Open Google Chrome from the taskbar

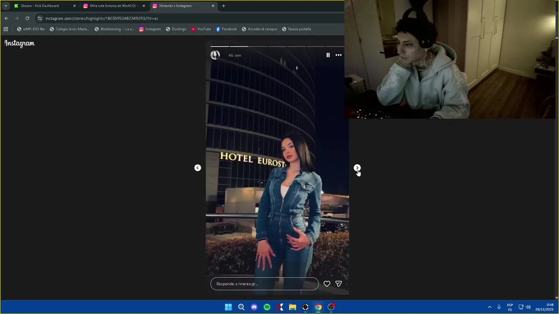coord(318,307)
